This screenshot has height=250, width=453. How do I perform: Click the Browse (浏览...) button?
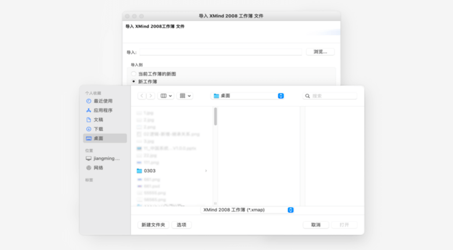coord(320,52)
